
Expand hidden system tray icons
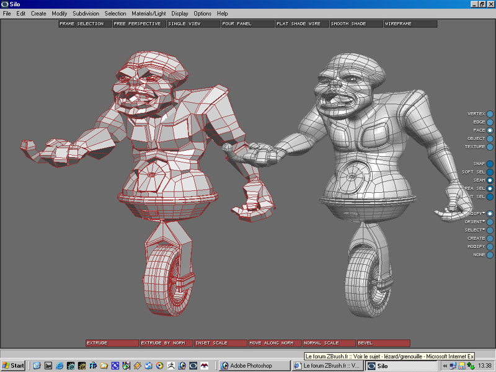445,366
